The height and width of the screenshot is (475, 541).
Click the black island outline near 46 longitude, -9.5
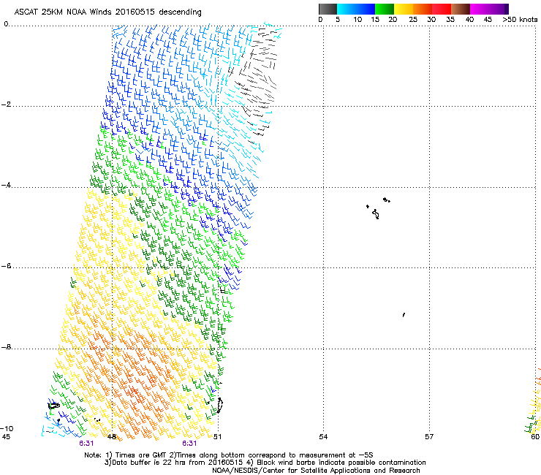pyautogui.click(x=54, y=406)
